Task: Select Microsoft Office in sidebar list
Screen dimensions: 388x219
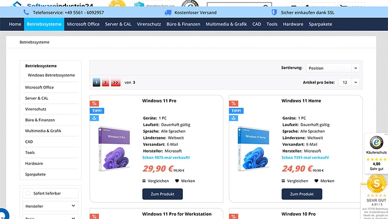Action: tap(39, 87)
